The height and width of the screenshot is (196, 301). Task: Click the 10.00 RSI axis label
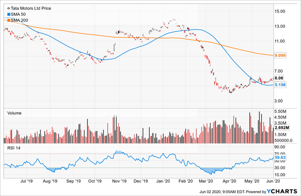pyautogui.click(x=280, y=175)
